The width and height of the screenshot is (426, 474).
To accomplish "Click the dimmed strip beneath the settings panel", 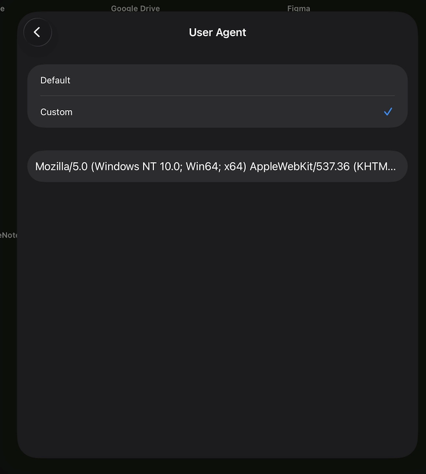I will (x=217, y=467).
